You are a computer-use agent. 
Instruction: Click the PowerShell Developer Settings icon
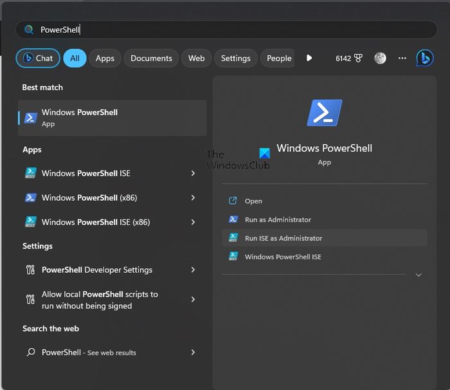tap(30, 270)
